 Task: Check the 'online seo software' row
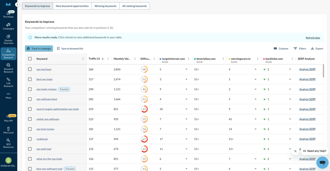tap(30, 119)
